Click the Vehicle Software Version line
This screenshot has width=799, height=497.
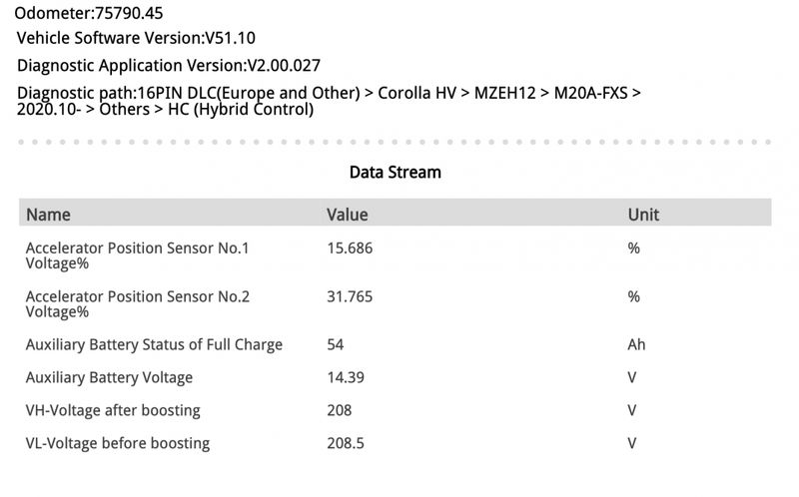click(x=136, y=38)
